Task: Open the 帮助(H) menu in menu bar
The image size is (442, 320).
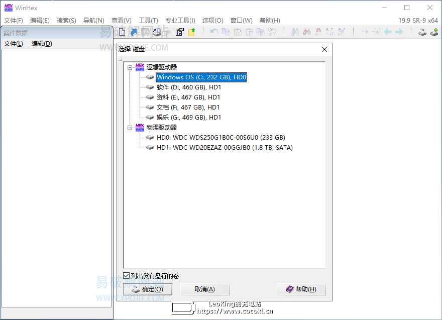Action: pos(270,20)
